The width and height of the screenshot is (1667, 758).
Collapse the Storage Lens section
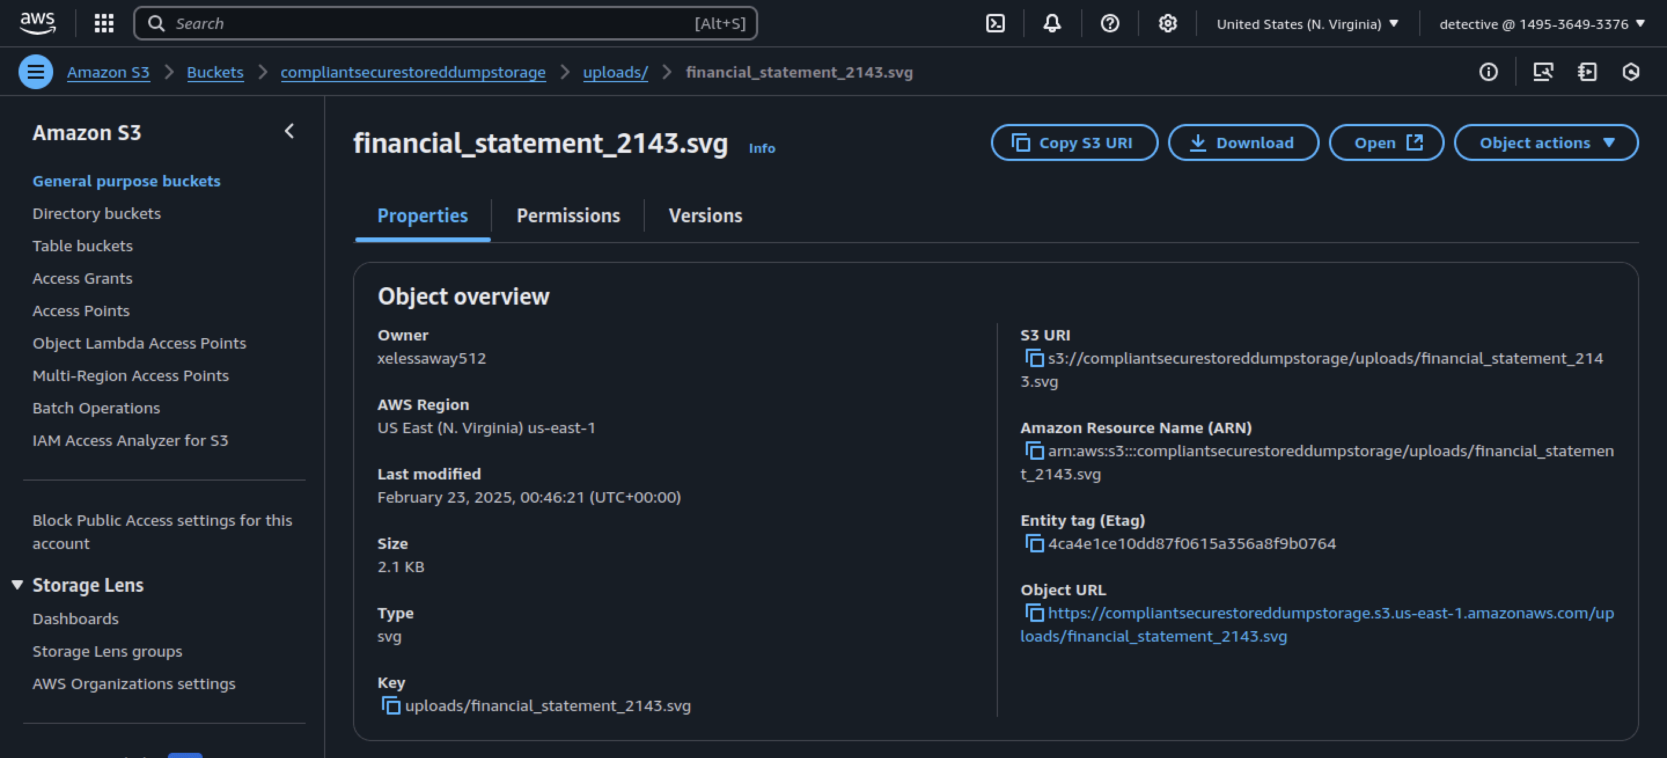17,584
